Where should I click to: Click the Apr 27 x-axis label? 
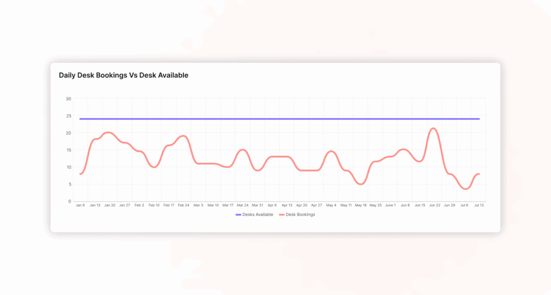click(x=316, y=205)
